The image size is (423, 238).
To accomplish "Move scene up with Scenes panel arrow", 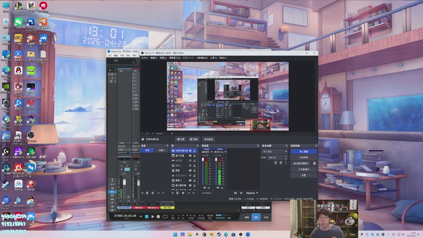I will [x=159, y=193].
